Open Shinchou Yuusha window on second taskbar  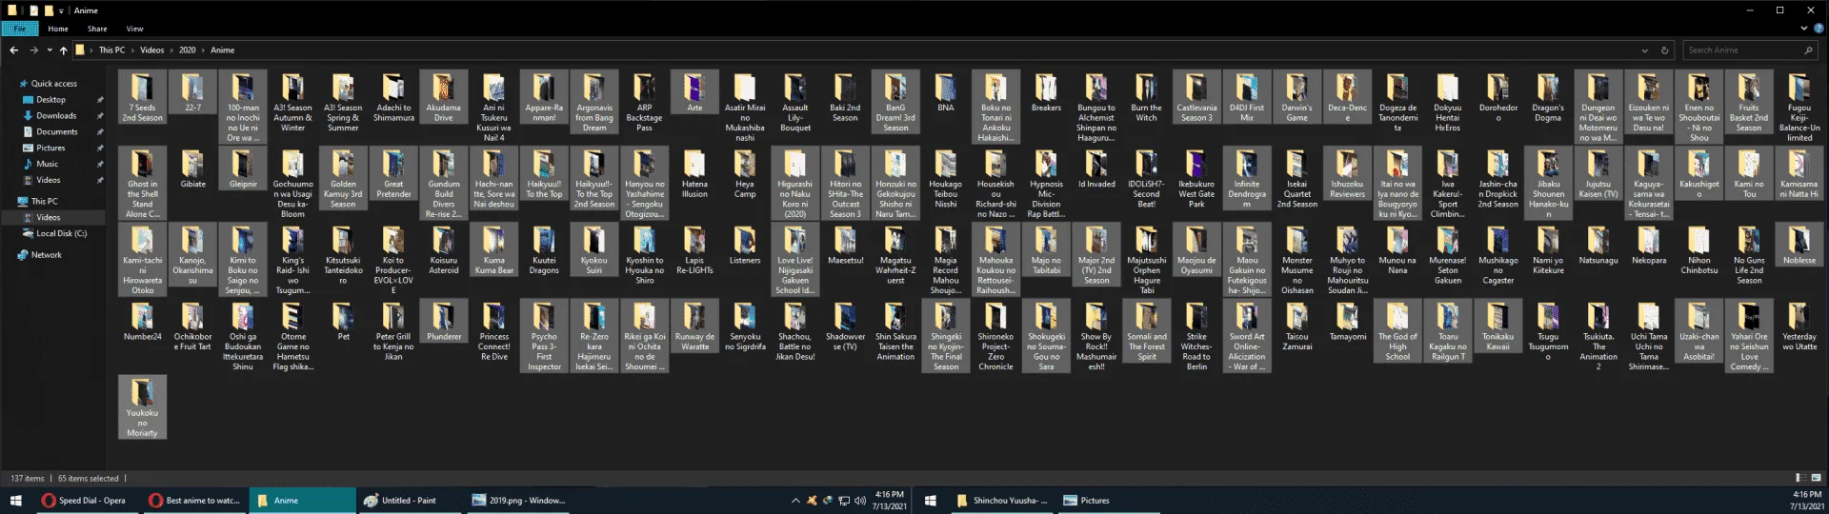[1001, 500]
